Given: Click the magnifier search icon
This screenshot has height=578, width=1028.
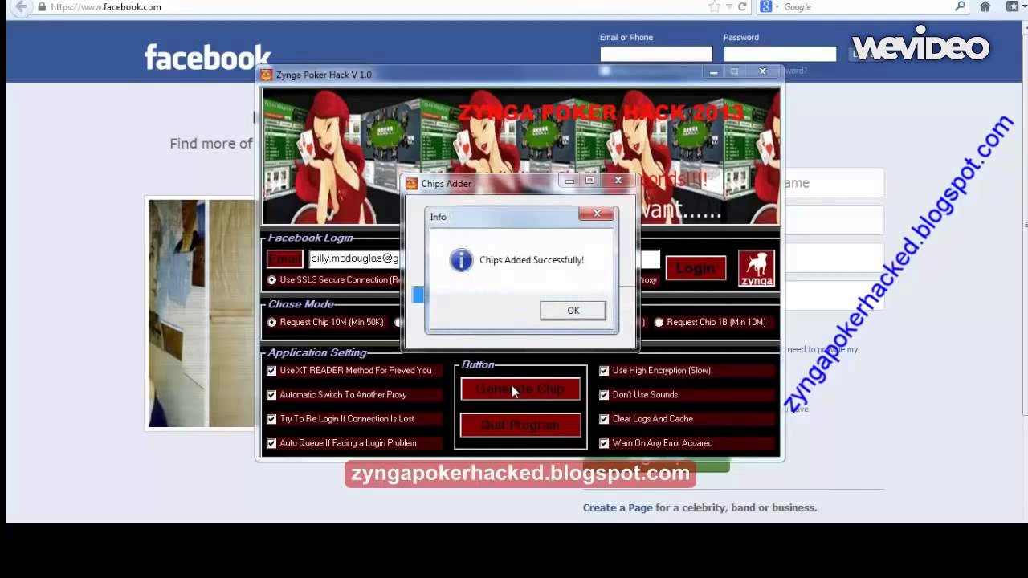Looking at the screenshot, I should click(x=960, y=6).
